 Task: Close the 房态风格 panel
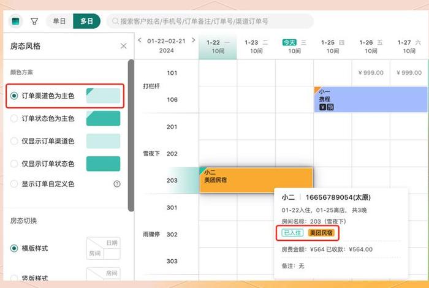pos(124,46)
